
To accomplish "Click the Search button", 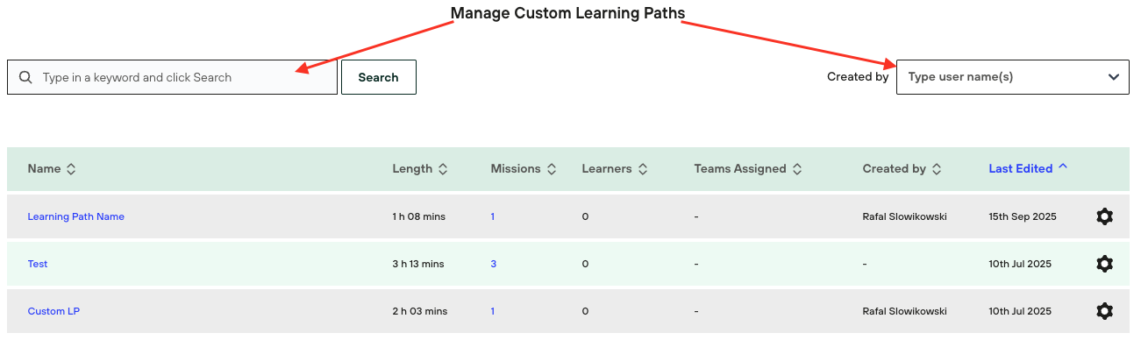I will 379,77.
